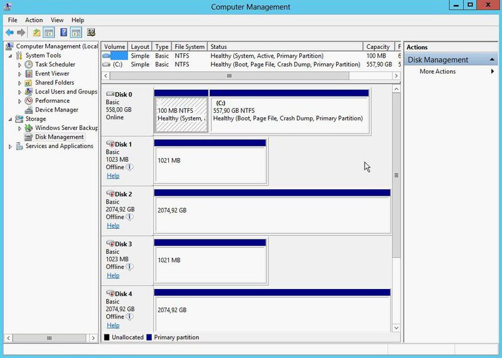This screenshot has width=502, height=358.
Task: Click the volume list scroll-right arrow
Action: 397,76
